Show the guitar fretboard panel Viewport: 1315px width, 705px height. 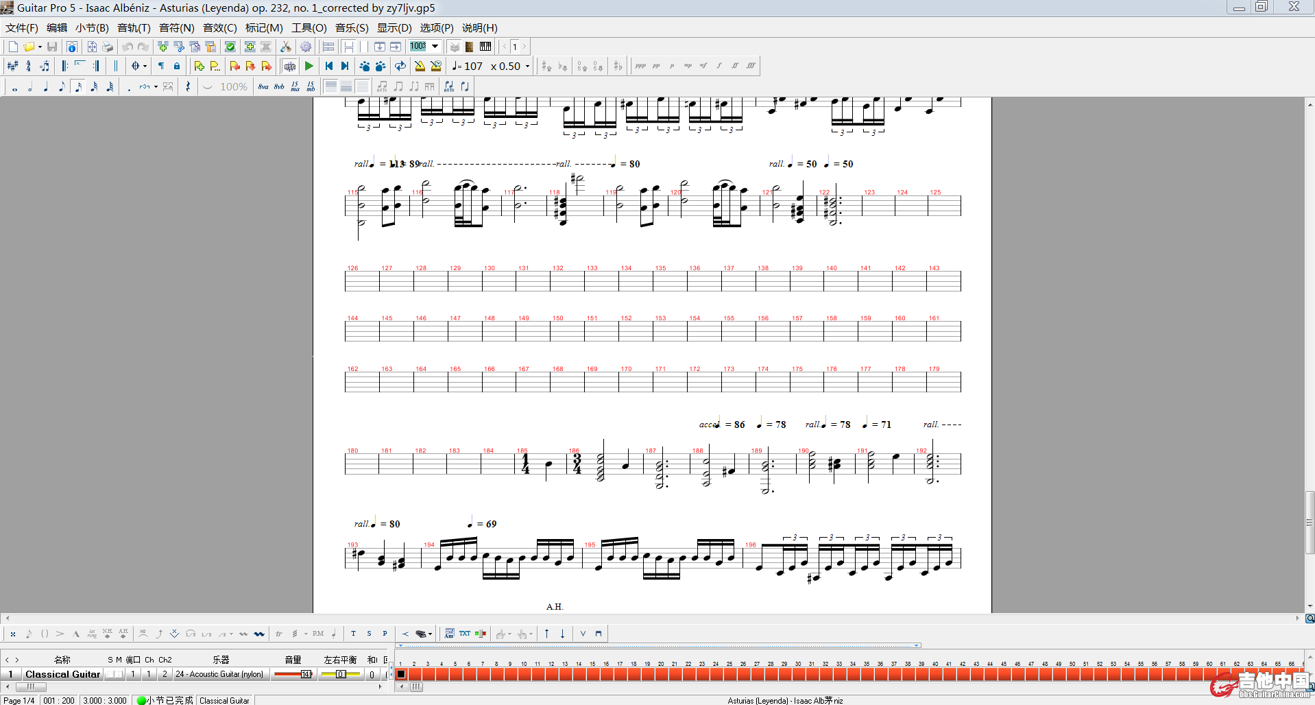pyautogui.click(x=470, y=47)
